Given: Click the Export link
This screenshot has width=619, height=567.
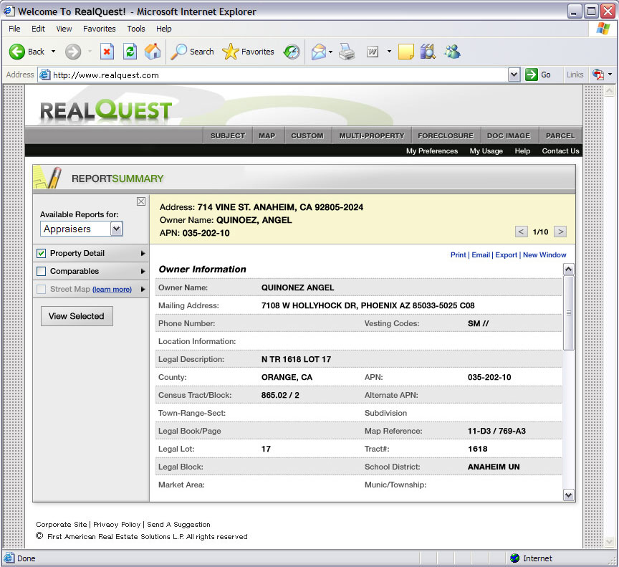Looking at the screenshot, I should [x=506, y=255].
